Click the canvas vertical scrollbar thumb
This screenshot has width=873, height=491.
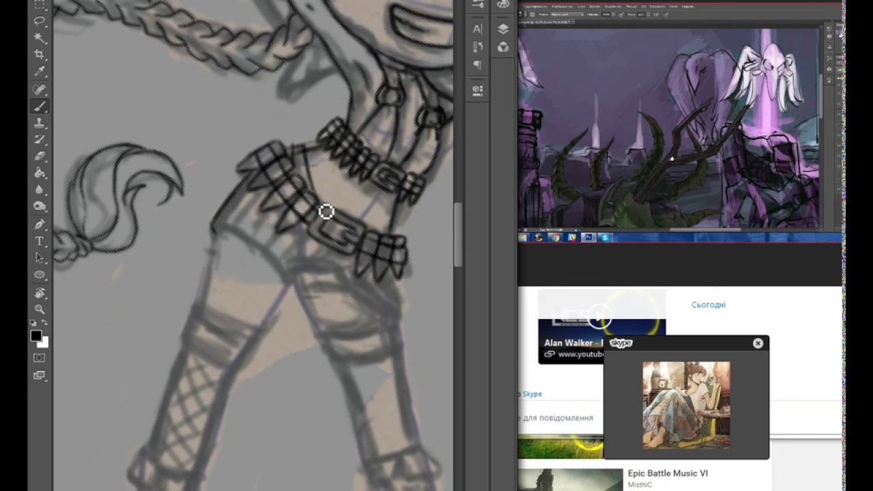[x=458, y=235]
